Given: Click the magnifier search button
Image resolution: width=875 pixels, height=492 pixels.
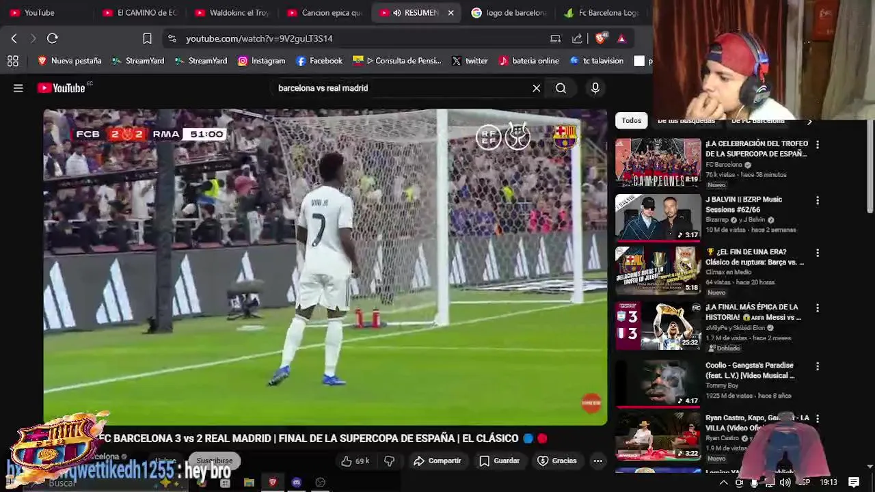Looking at the screenshot, I should click(561, 88).
